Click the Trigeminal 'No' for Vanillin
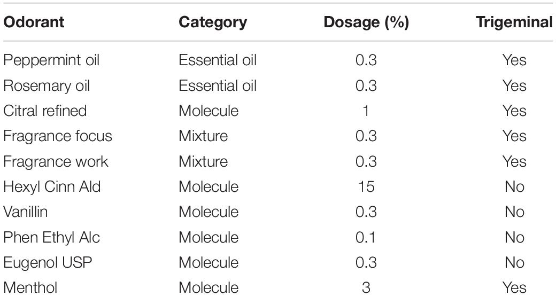The height and width of the screenshot is (296, 556). point(514,212)
